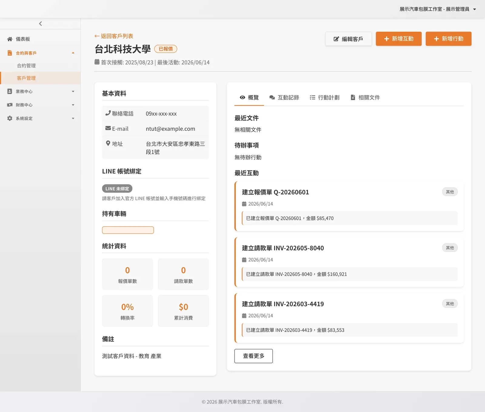Click the envelope icon beside E-mail

[108, 128]
